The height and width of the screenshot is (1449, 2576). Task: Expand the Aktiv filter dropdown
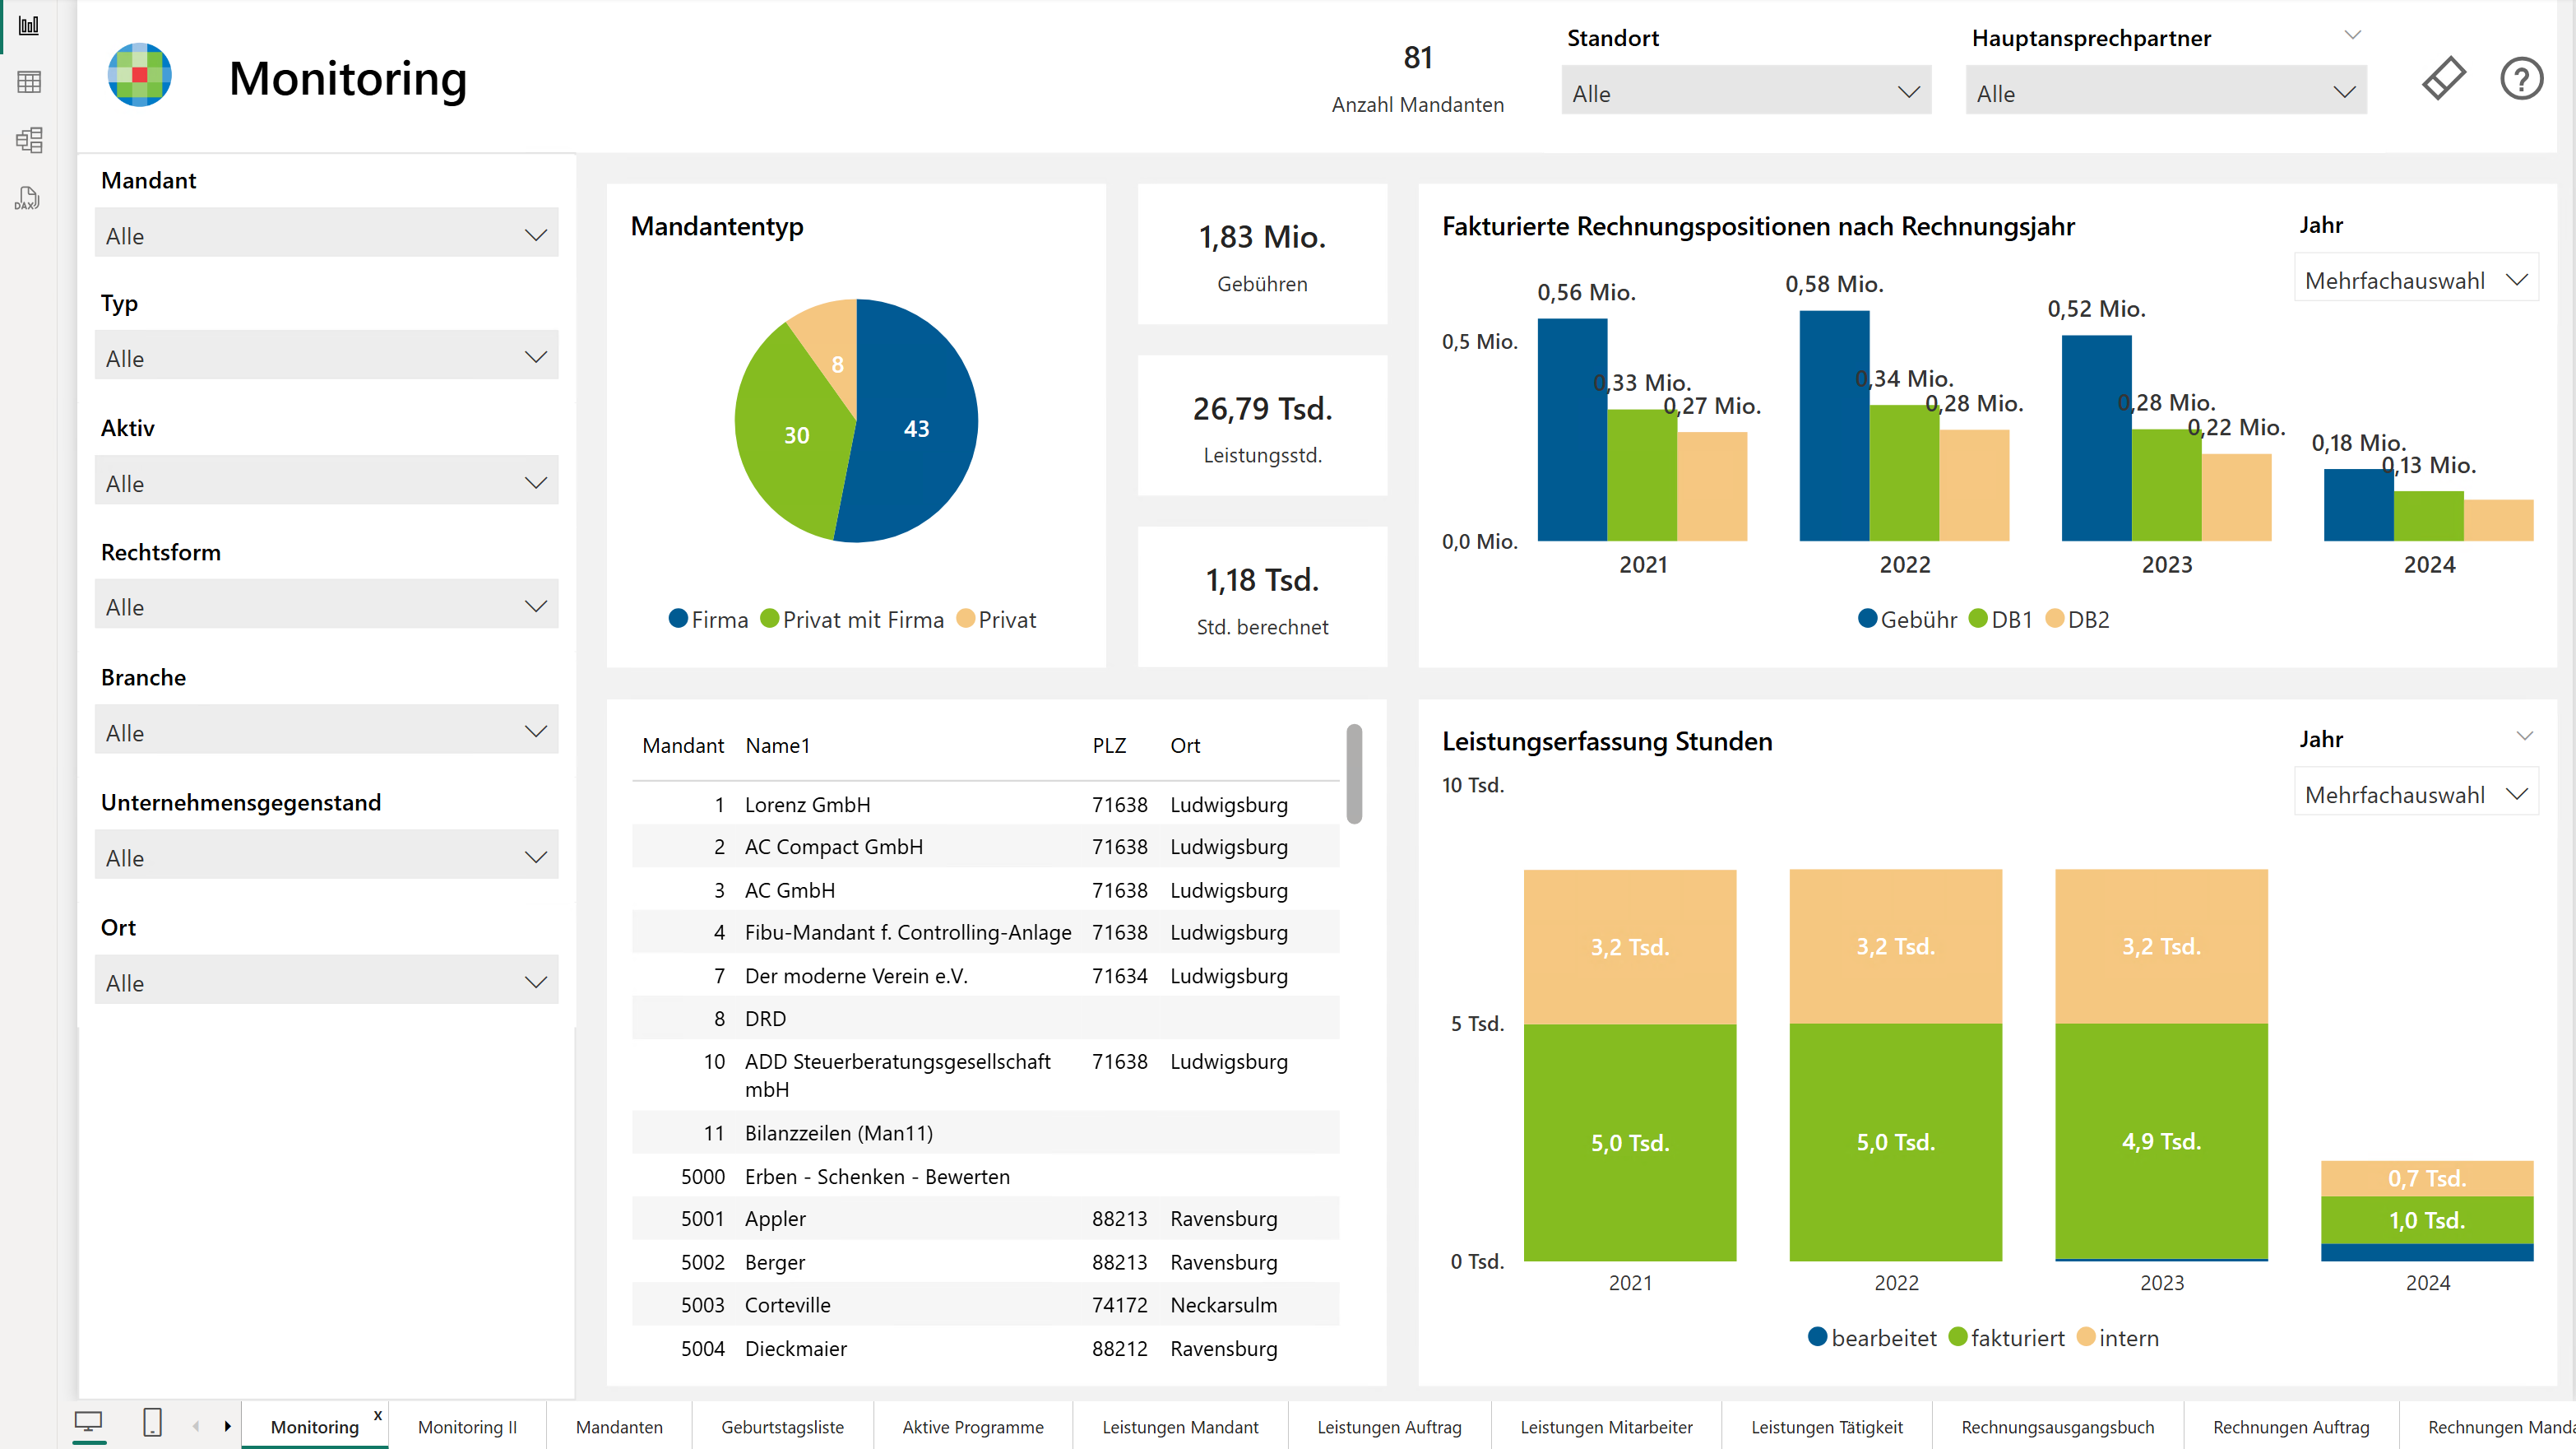[x=326, y=482]
